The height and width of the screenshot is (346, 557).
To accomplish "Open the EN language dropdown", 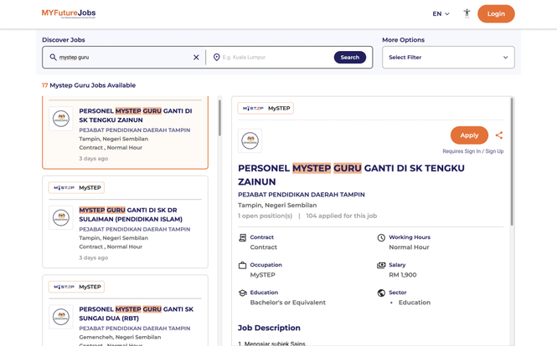I will 441,14.
